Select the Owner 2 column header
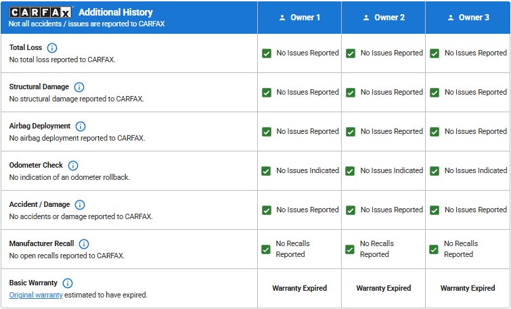The image size is (511, 309). pyautogui.click(x=383, y=18)
